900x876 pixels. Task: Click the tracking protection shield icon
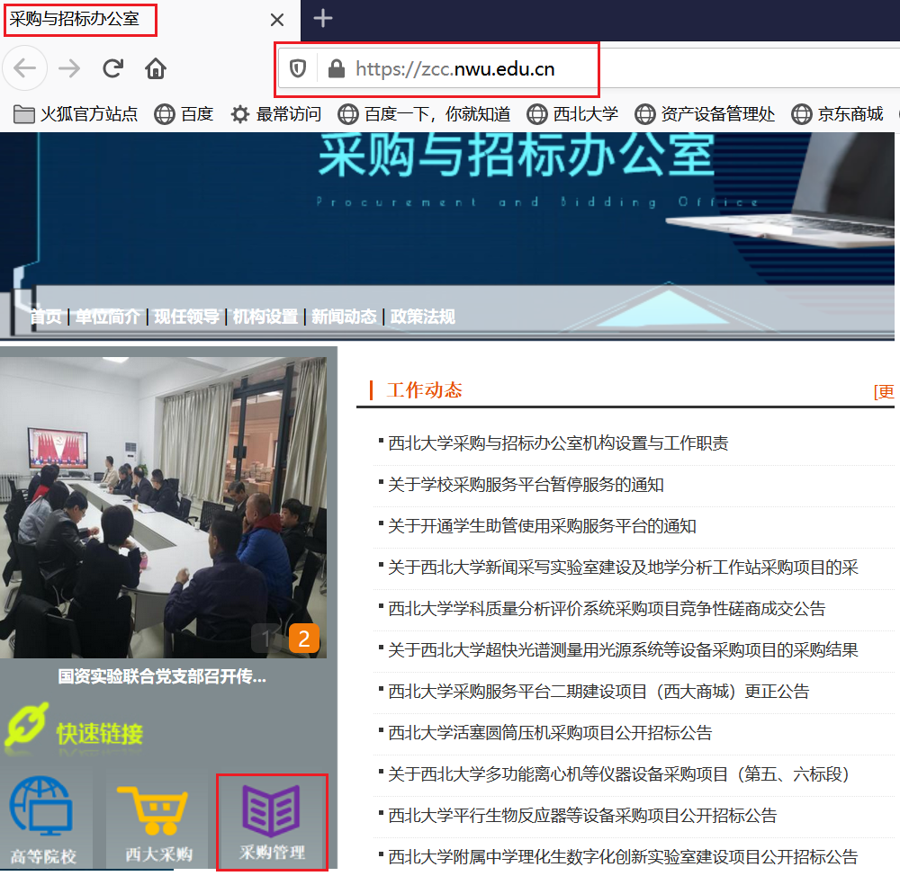pos(297,68)
